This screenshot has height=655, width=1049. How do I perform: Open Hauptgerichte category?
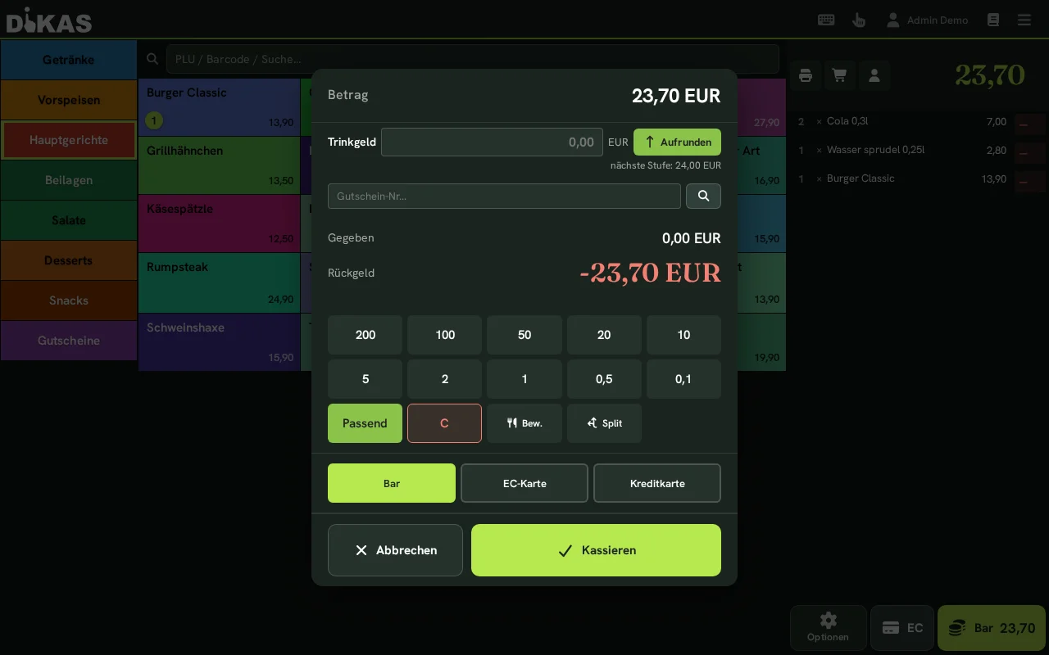69,140
